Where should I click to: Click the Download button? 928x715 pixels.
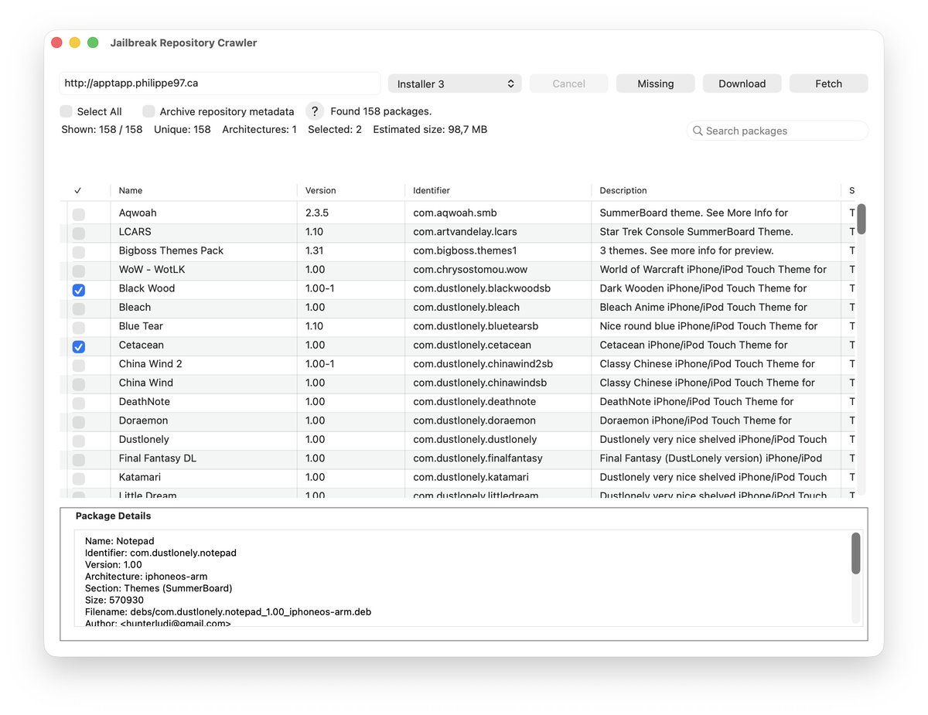point(742,83)
